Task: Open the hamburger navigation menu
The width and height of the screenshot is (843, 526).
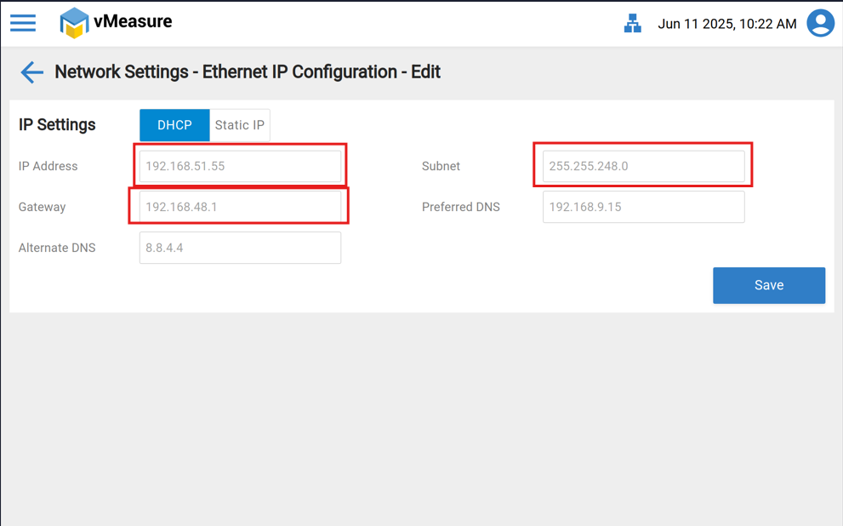Action: [23, 23]
